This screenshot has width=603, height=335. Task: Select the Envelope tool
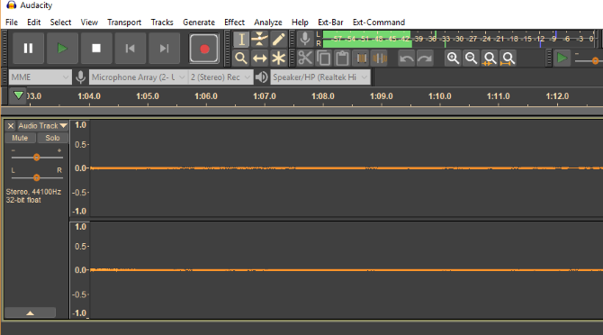[259, 40]
